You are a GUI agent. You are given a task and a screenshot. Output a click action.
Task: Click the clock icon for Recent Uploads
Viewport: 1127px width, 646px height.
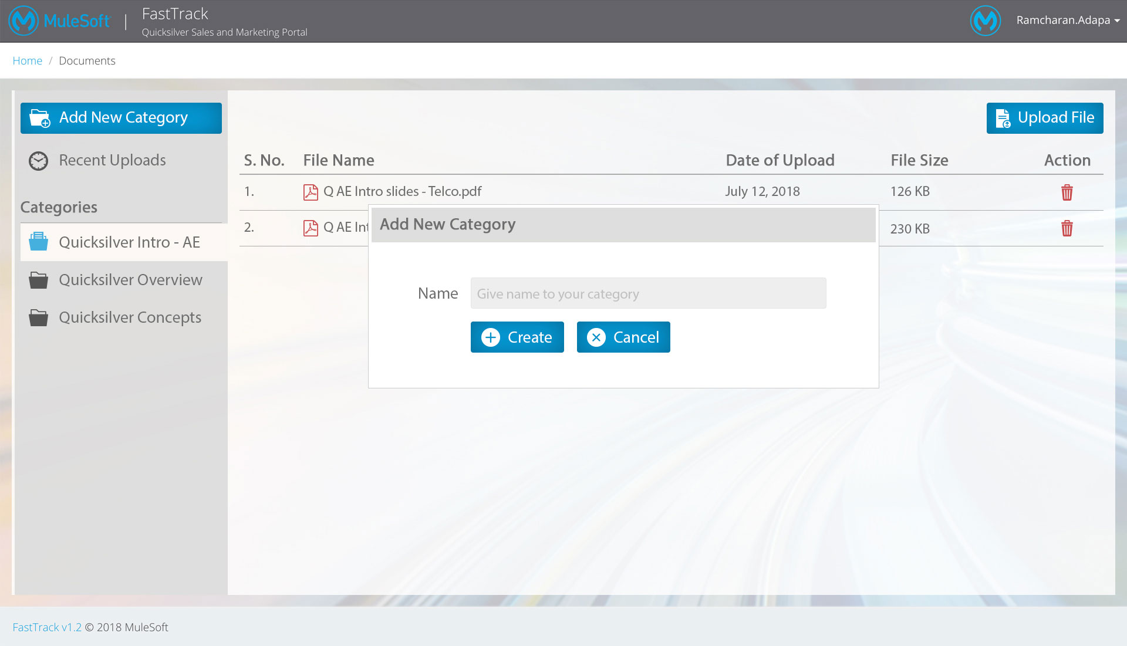pyautogui.click(x=39, y=161)
